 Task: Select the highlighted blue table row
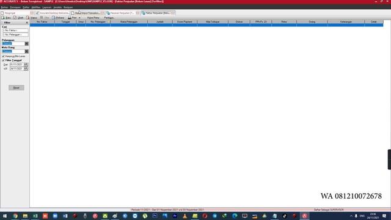pos(206,25)
